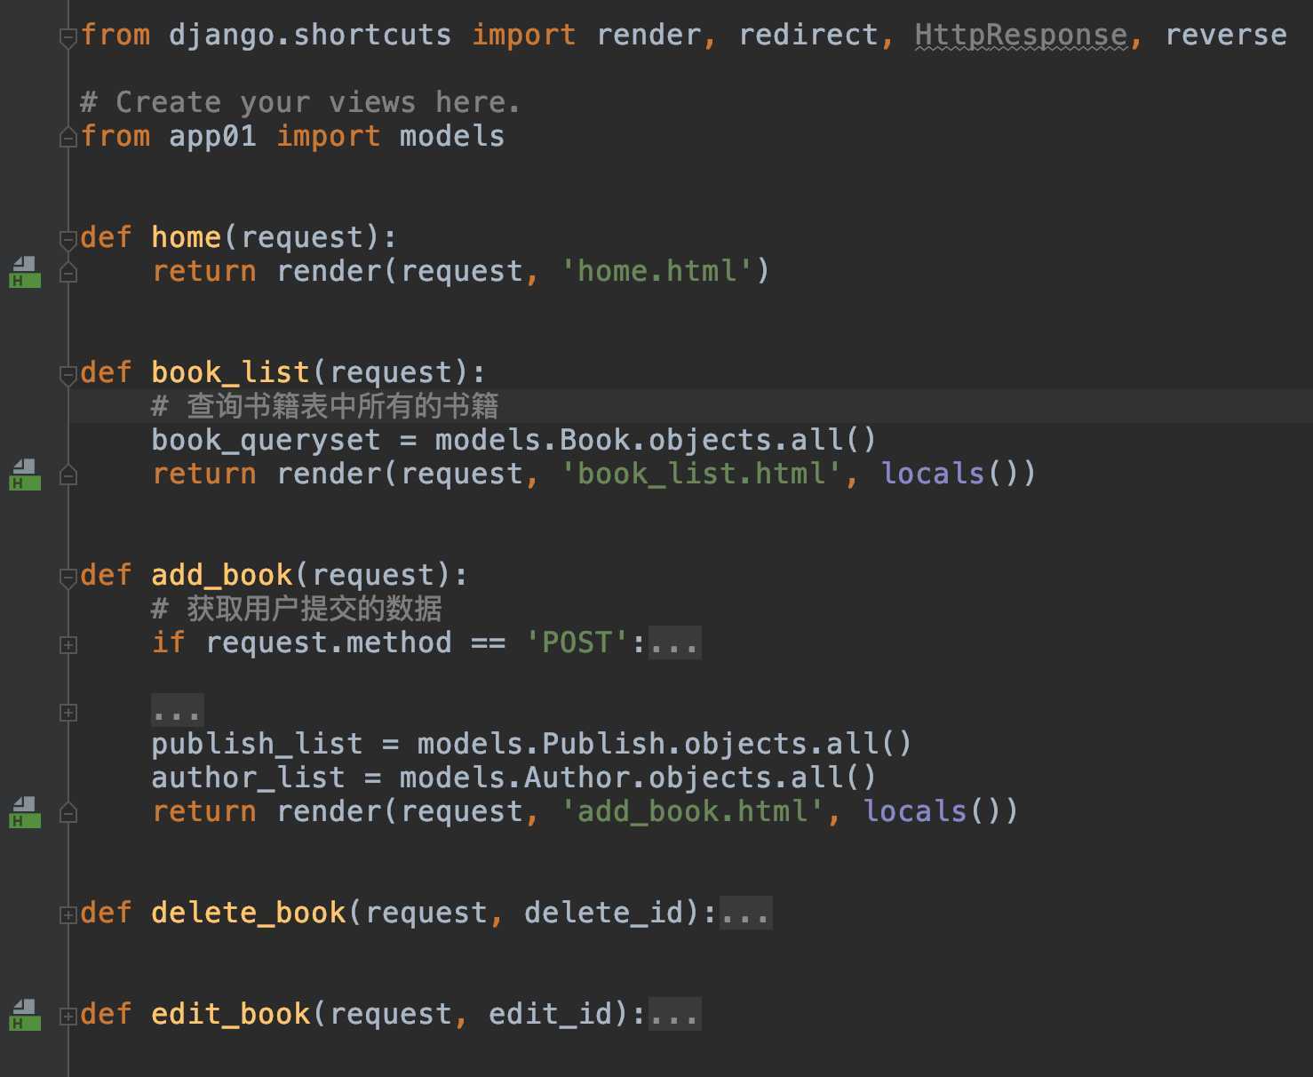Click the 'edit_book' function name

(x=230, y=1014)
